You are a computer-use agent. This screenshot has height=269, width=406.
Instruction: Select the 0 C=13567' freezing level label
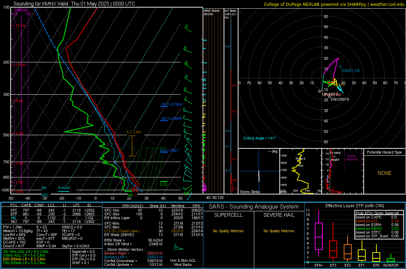point(170,150)
